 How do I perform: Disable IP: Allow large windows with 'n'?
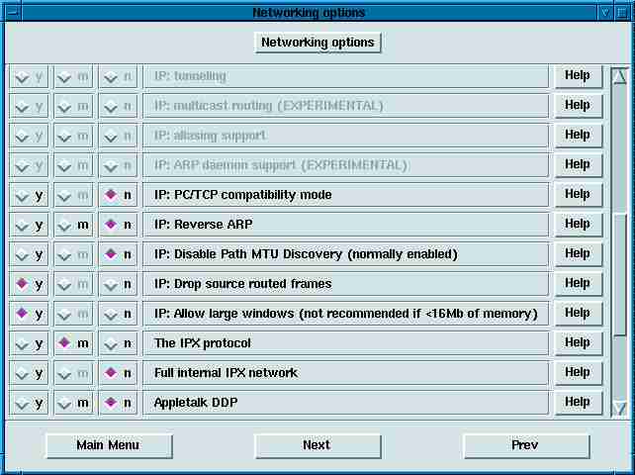tap(118, 314)
